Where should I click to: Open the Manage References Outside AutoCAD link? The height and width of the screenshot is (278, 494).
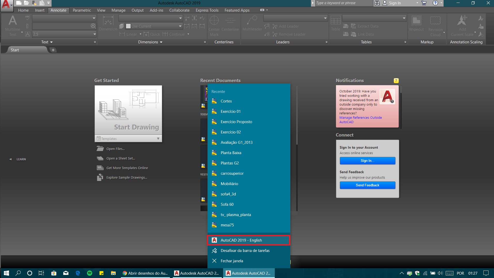point(360,120)
